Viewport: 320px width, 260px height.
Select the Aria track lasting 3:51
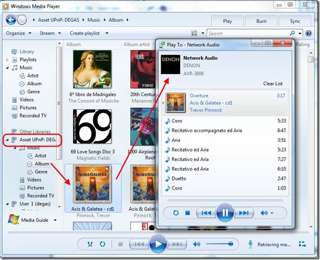[225, 140]
